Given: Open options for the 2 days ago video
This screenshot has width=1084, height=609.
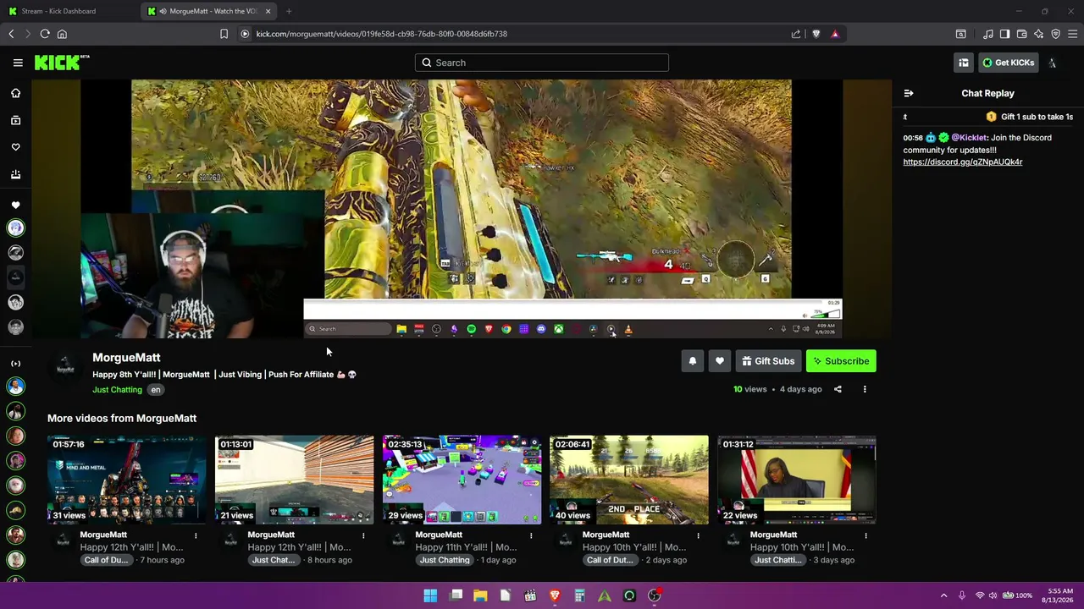Looking at the screenshot, I should click(x=698, y=535).
